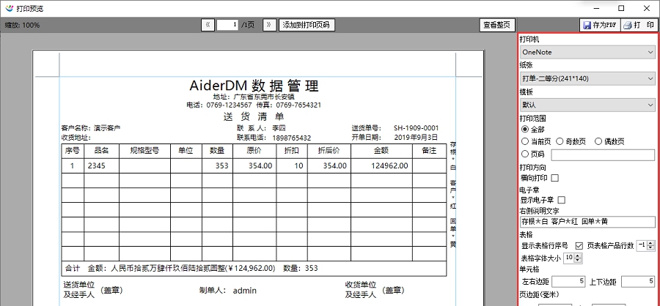Select the 全部 print range radio
This screenshot has height=306, width=660.
click(x=525, y=129)
